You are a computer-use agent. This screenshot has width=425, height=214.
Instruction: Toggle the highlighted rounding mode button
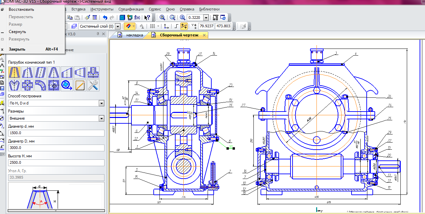click(184, 26)
